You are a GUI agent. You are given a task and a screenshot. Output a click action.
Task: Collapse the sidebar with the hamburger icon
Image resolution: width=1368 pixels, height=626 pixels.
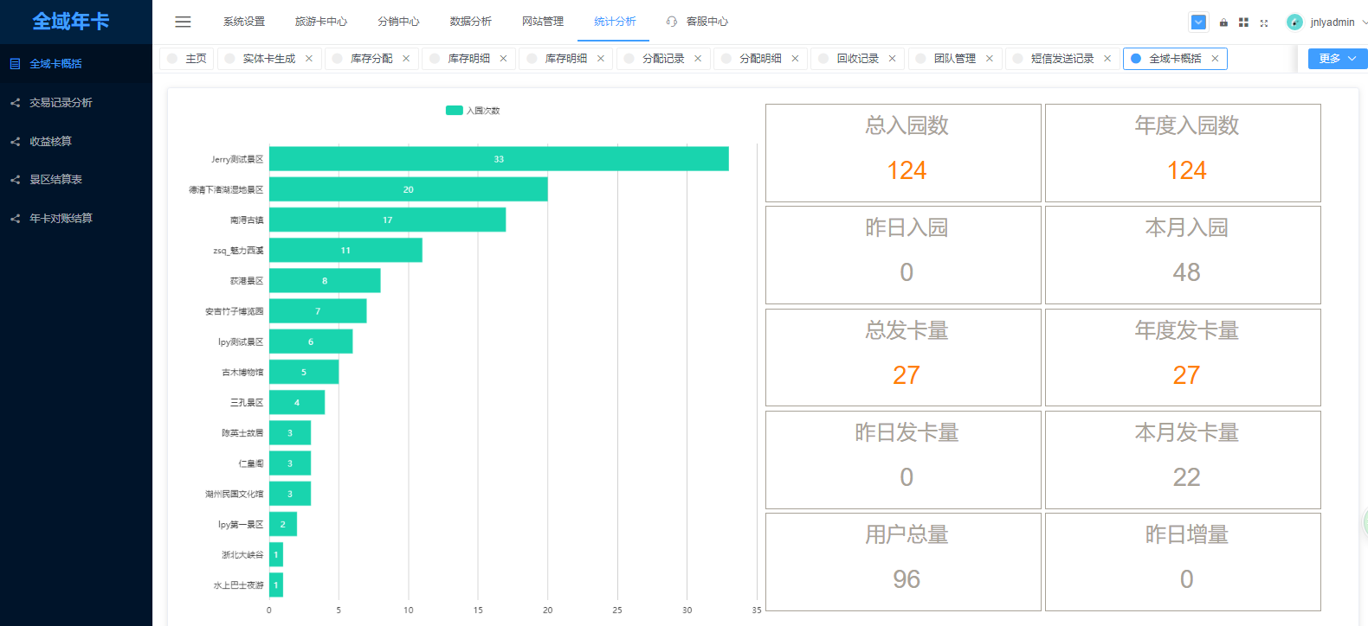pyautogui.click(x=183, y=22)
